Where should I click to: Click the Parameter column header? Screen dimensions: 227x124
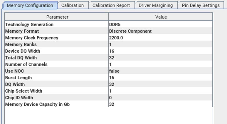tap(57, 17)
